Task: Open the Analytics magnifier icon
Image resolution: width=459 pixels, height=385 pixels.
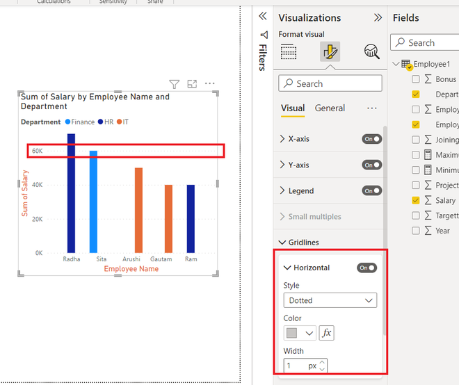Action: coord(372,51)
